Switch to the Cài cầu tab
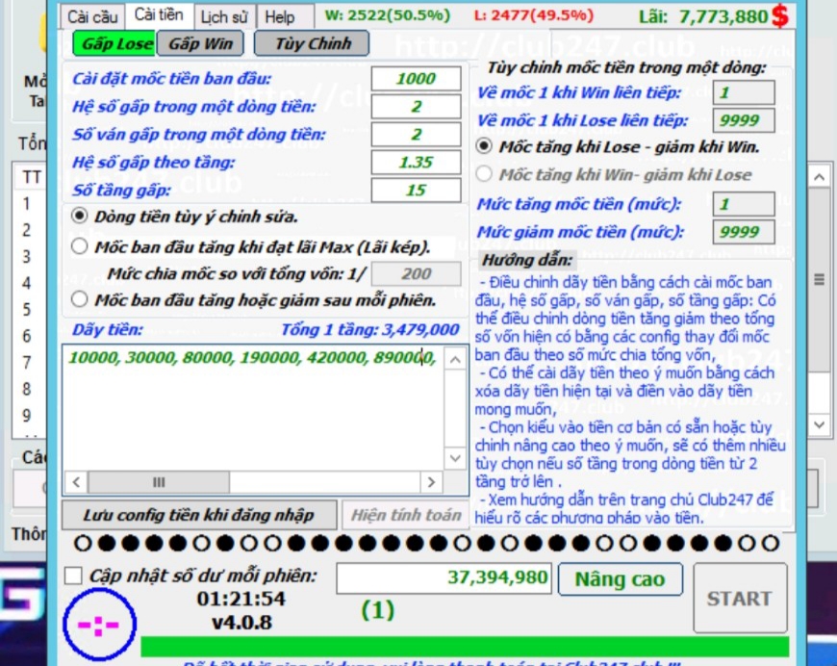 pyautogui.click(x=92, y=16)
